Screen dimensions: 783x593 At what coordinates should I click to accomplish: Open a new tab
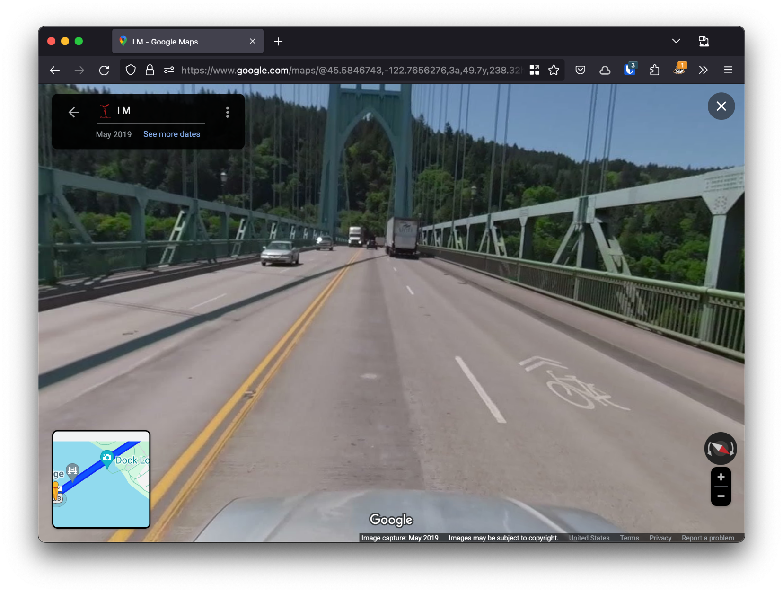(278, 42)
